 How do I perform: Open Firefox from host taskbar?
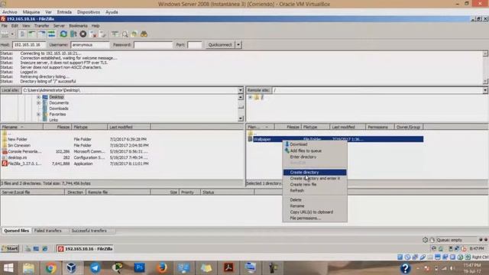click(161, 268)
